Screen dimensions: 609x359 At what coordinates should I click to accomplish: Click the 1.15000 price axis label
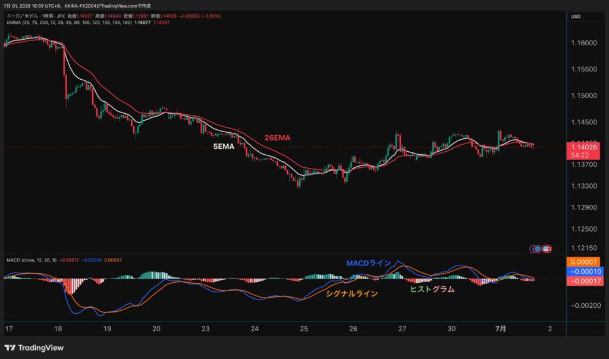584,96
